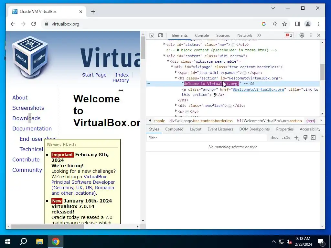Open the Computed styles tab
Viewport: 331px width, 248px height.
click(174, 129)
